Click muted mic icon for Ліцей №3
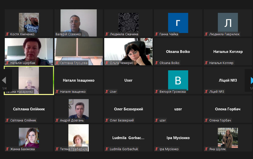This screenshot has height=159, width=253. (206, 91)
